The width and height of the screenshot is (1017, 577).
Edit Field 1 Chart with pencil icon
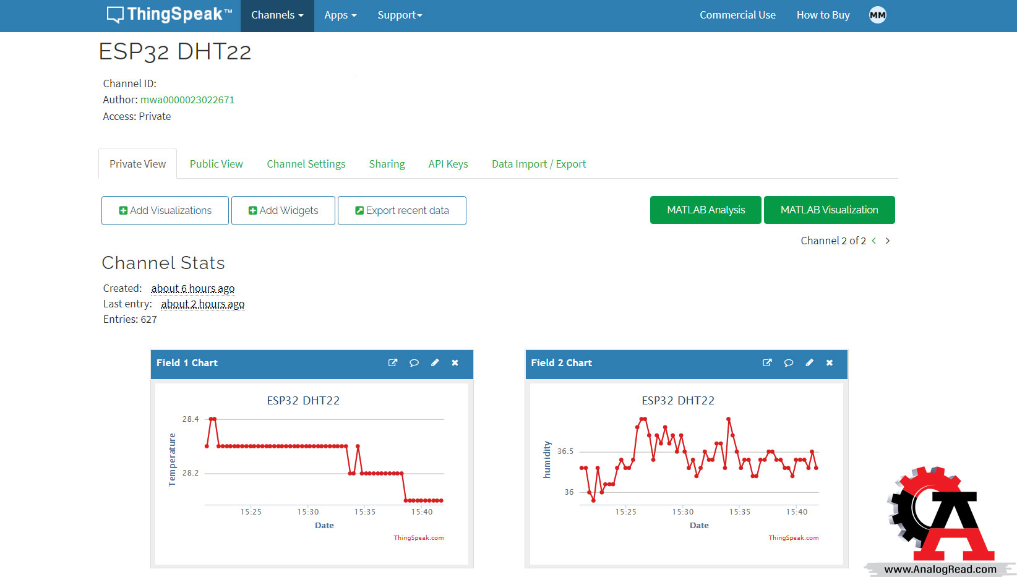tap(435, 363)
